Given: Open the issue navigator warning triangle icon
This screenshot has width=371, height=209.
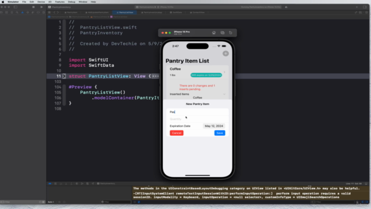Looking at the screenshot, I should click(22, 12).
